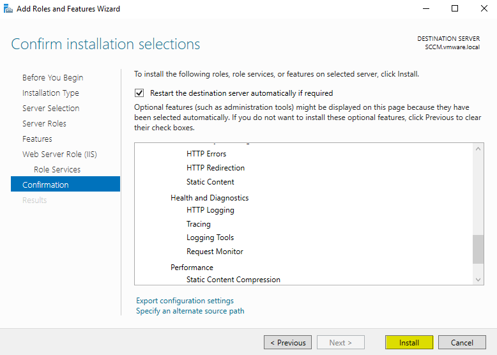Maximize the wizard window
Viewport: 497px width, 355px height.
(x=455, y=9)
